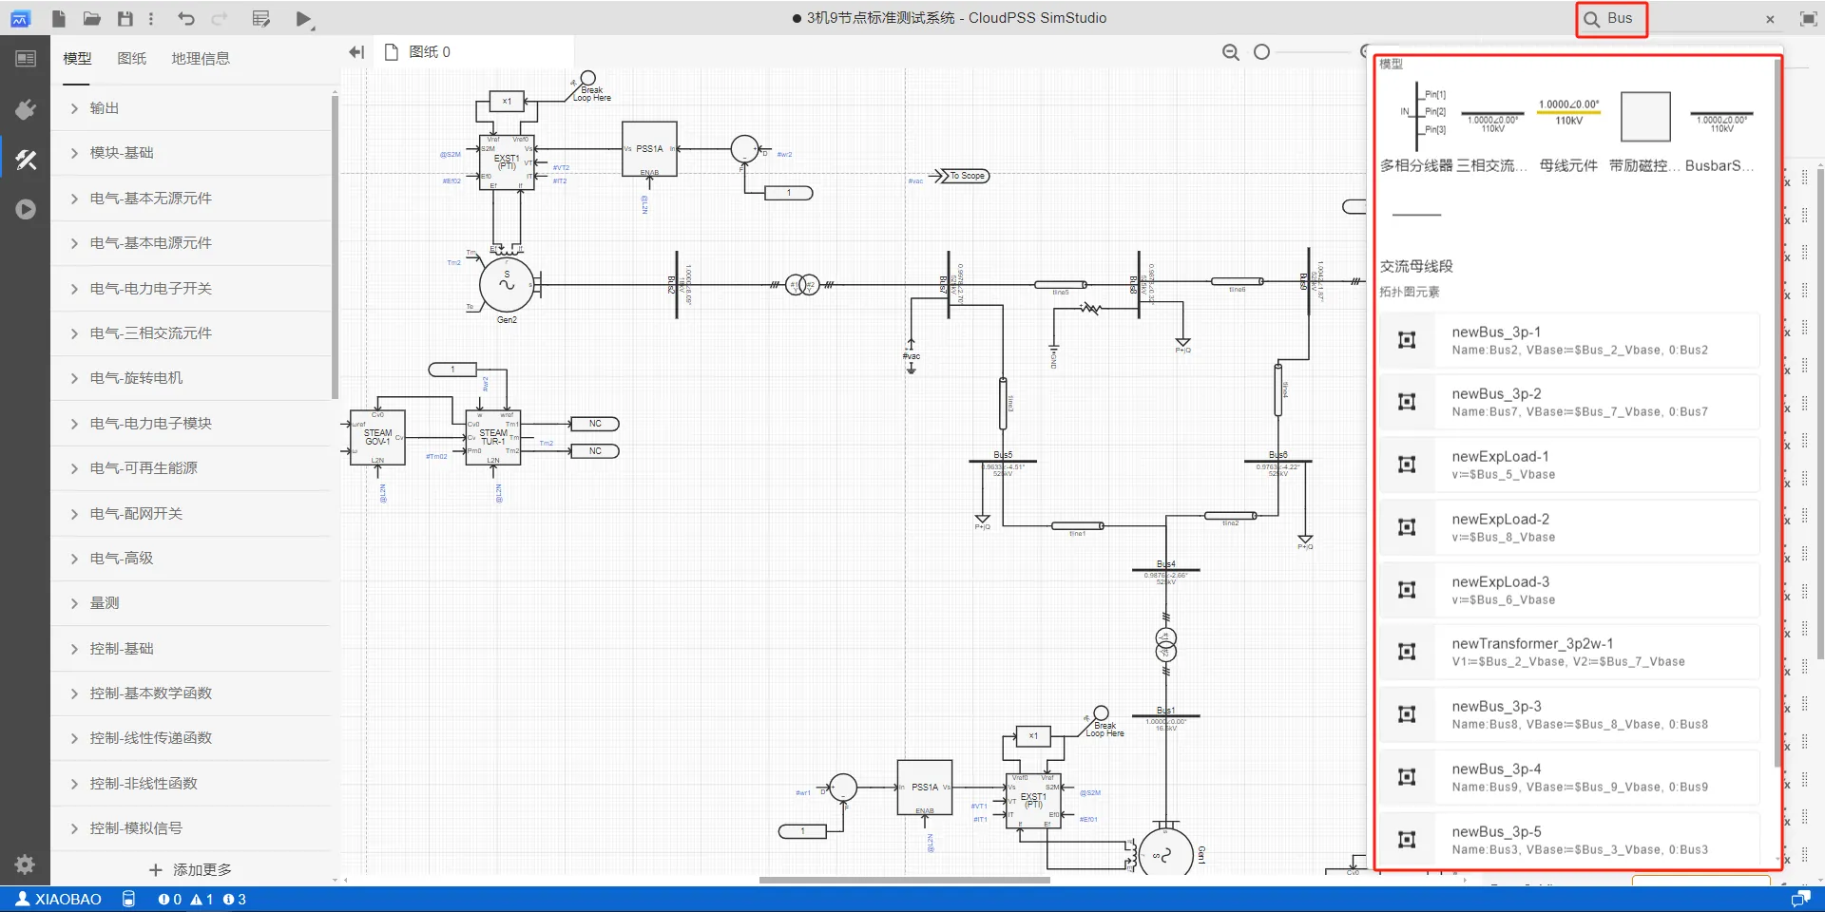
Task: Open a project via the folder icon
Action: tap(92, 18)
